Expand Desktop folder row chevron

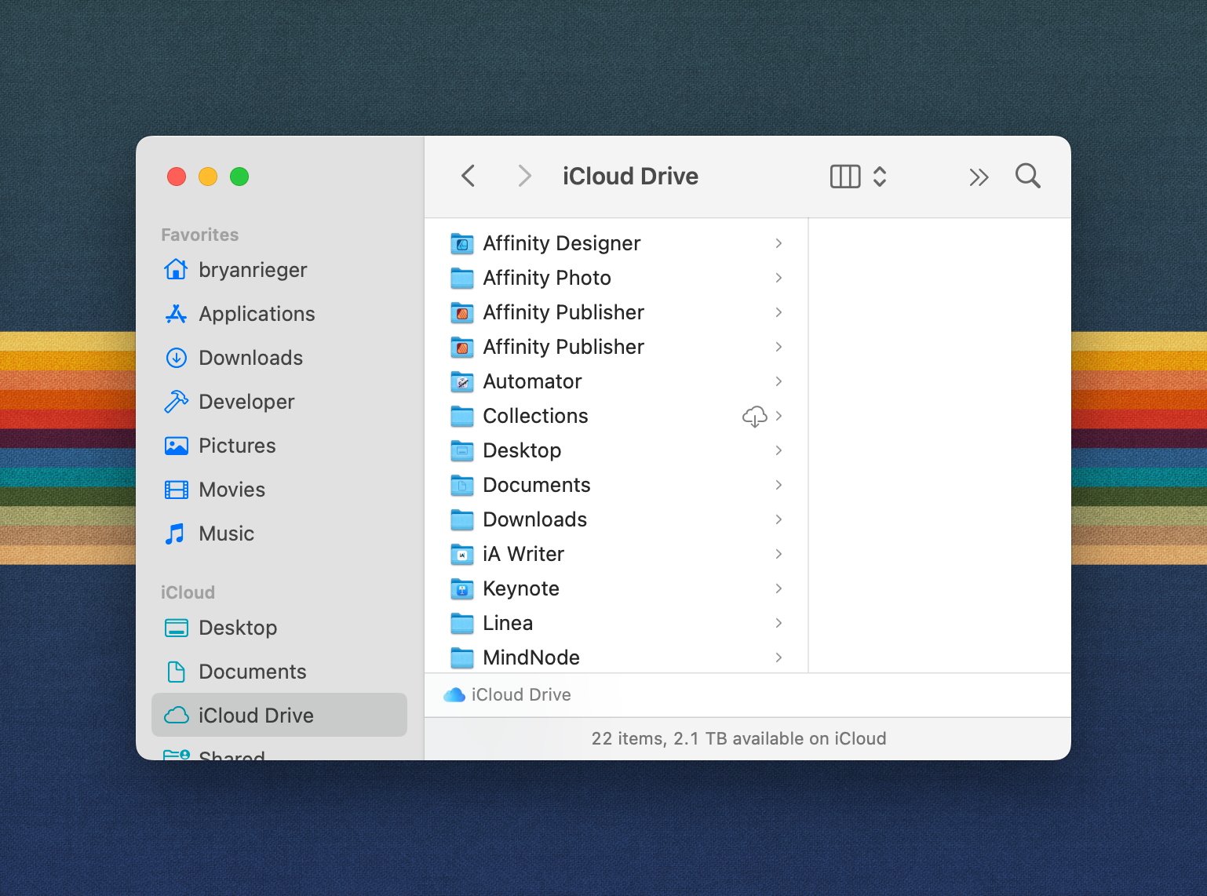pyautogui.click(x=779, y=450)
